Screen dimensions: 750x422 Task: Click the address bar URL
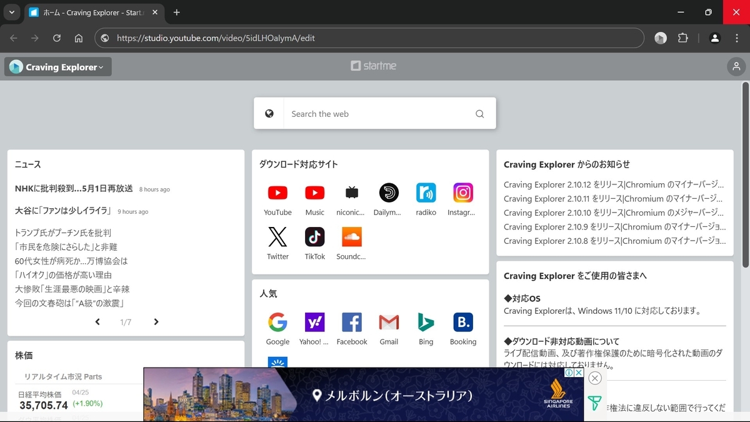coord(216,38)
